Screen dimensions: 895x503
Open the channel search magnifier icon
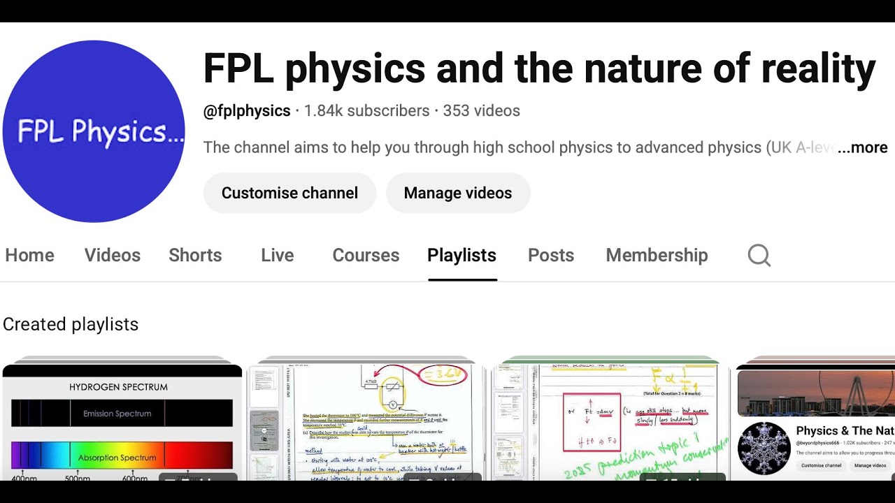point(759,255)
